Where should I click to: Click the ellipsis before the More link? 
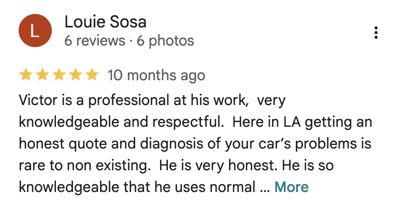pyautogui.click(x=264, y=188)
